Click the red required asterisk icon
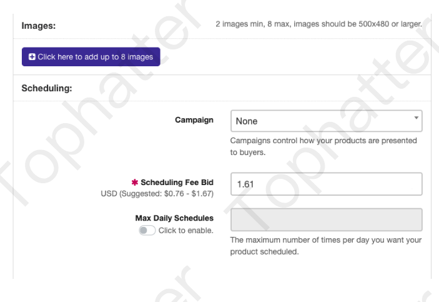This screenshot has width=439, height=302. pyautogui.click(x=134, y=183)
